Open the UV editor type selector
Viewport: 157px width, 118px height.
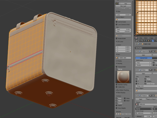[x=136, y=38]
